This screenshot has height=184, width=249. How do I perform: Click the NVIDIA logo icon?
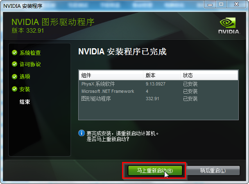229,25
